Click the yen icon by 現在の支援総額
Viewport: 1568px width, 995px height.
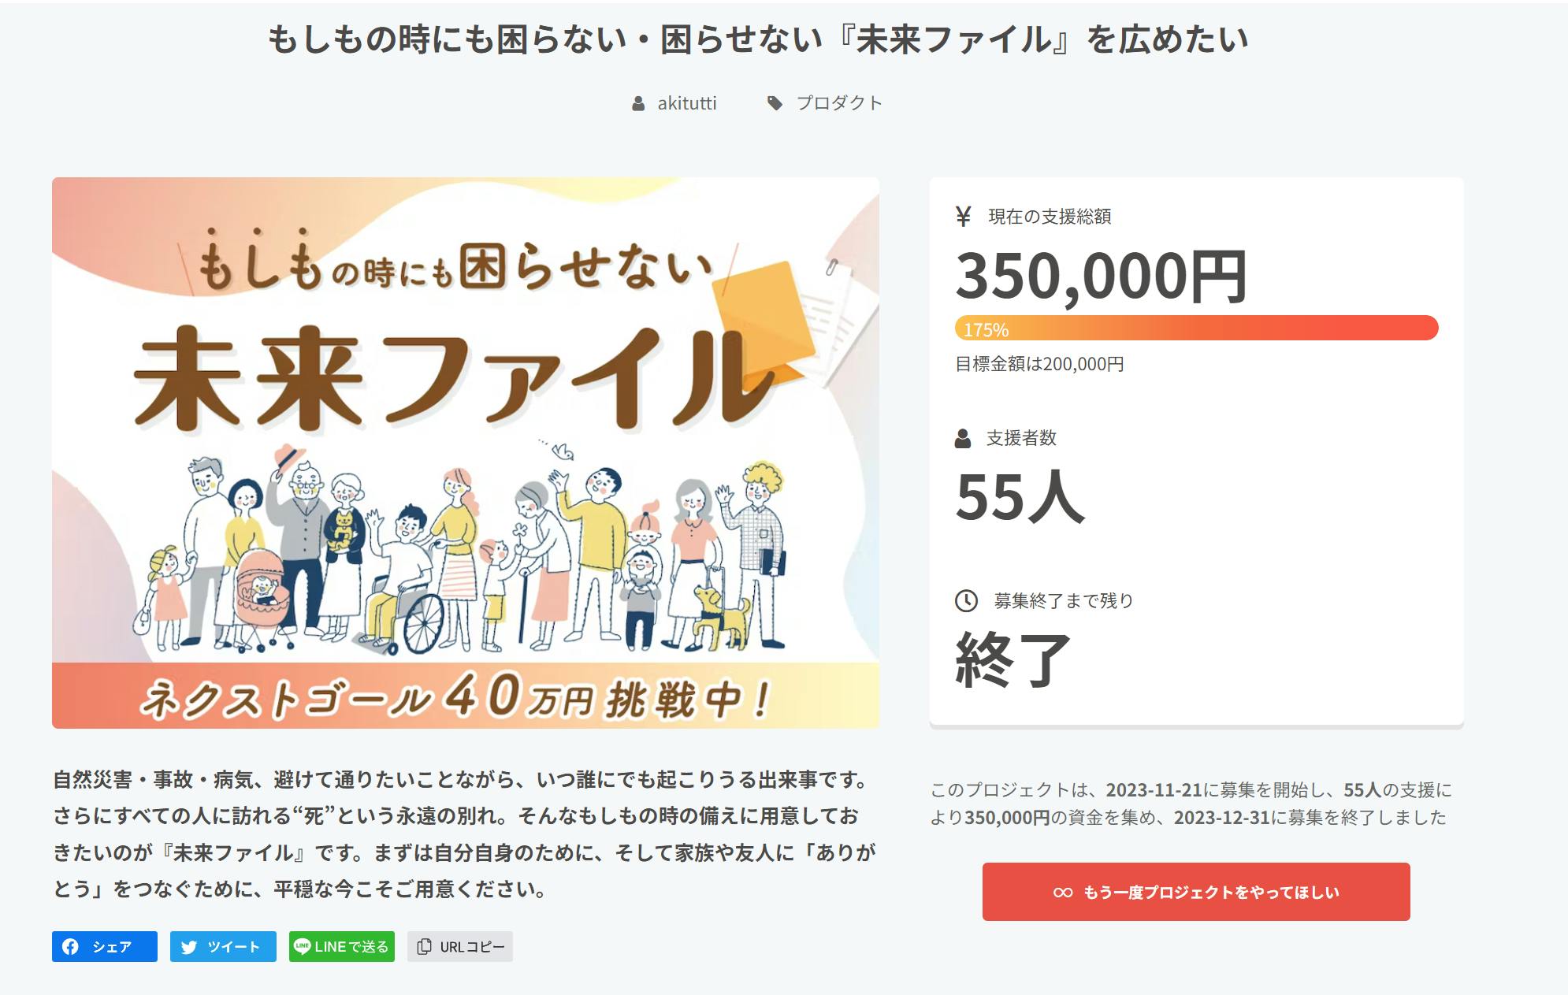(x=963, y=216)
